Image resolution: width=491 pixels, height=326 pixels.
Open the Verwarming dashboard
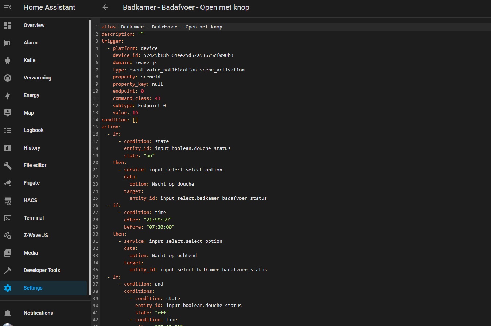point(38,78)
